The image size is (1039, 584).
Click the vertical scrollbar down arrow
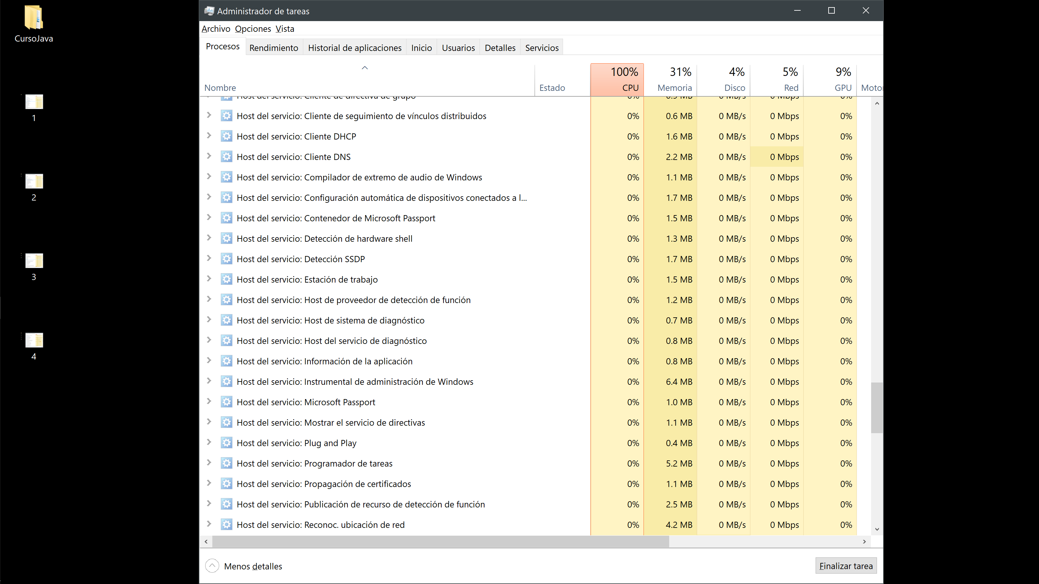877,529
